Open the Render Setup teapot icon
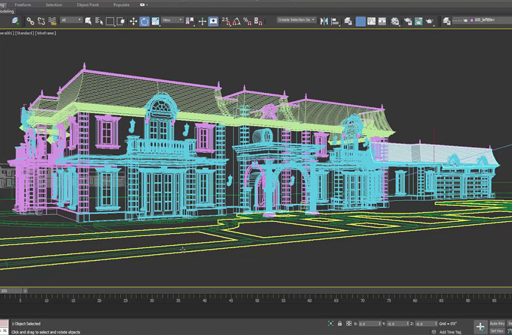The image size is (512, 335). (x=408, y=22)
